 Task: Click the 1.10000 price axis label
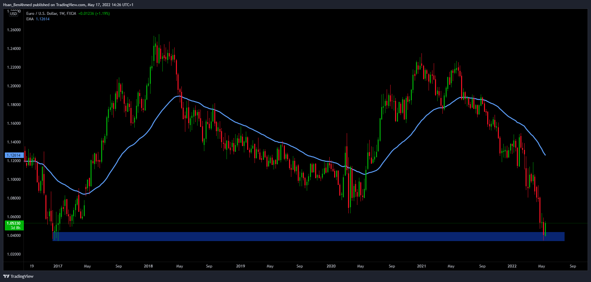click(14, 180)
